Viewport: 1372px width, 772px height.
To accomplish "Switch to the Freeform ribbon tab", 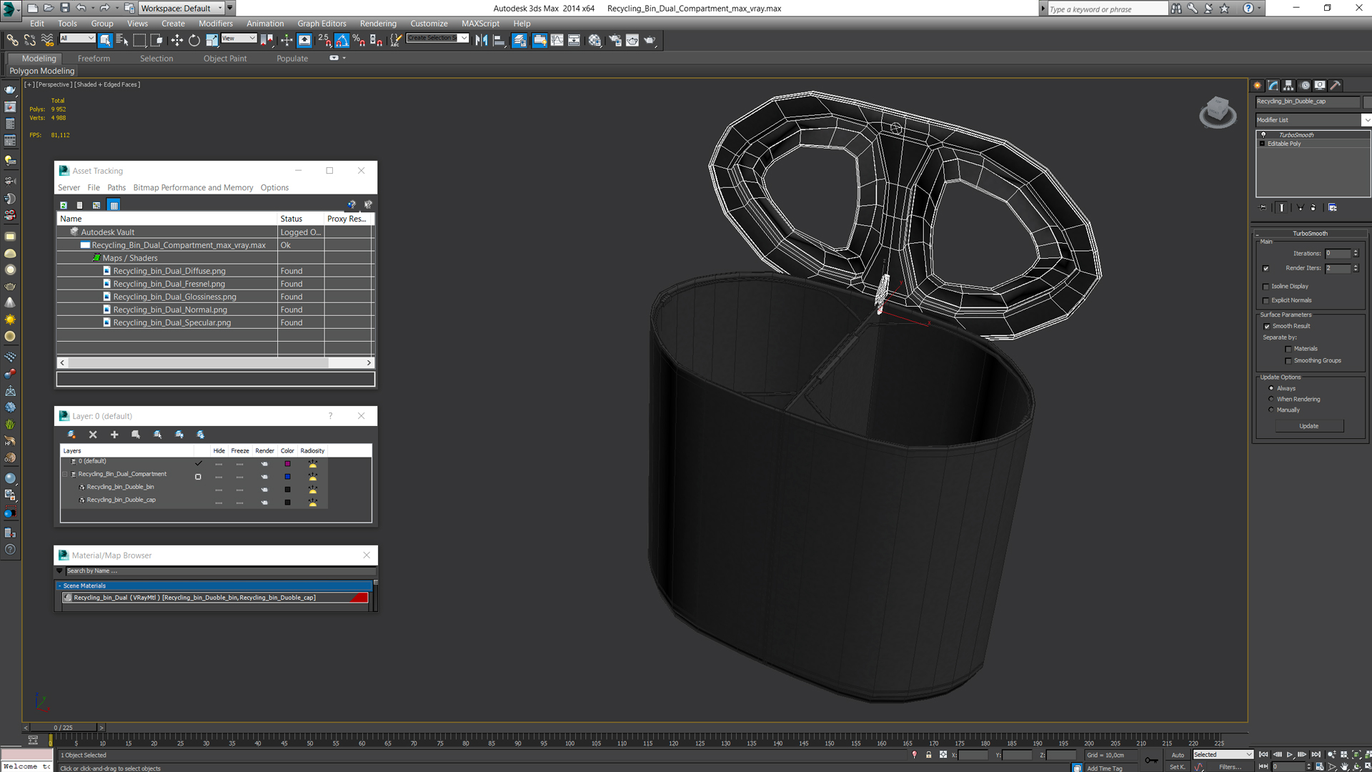I will (94, 59).
